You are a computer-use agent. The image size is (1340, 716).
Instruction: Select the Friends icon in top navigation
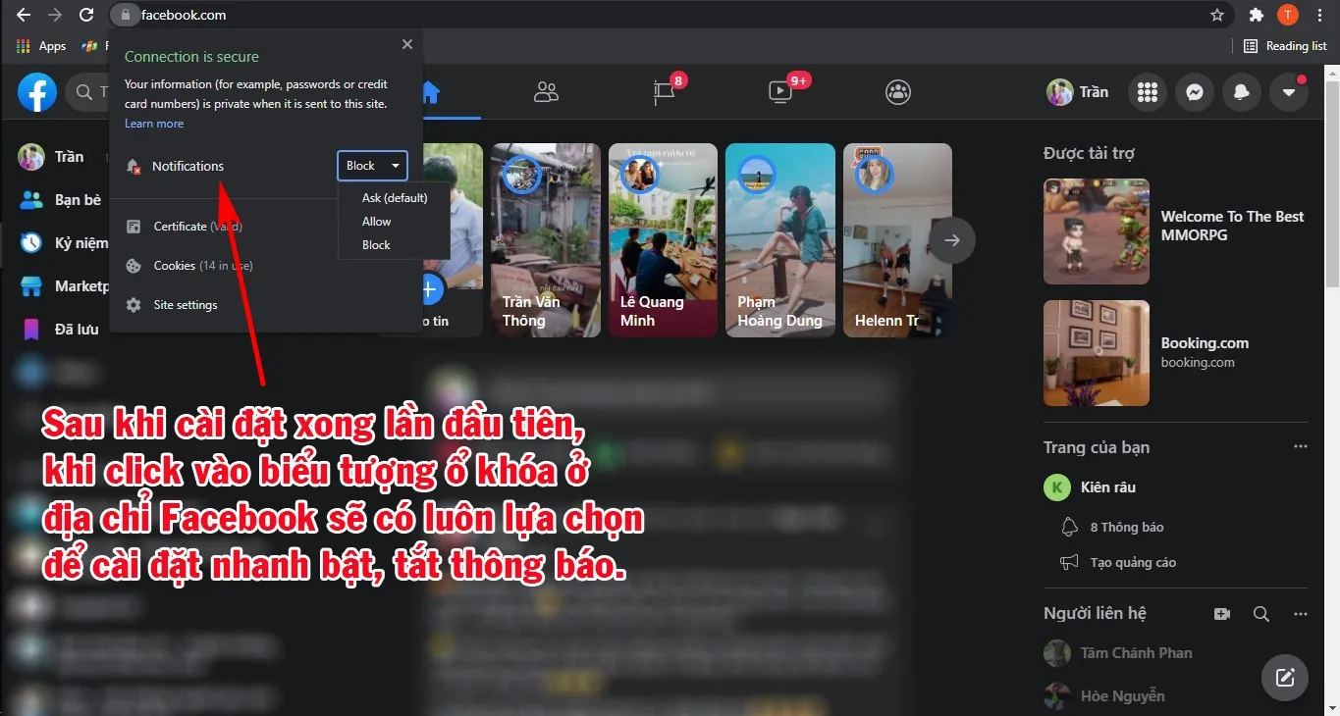tap(546, 91)
